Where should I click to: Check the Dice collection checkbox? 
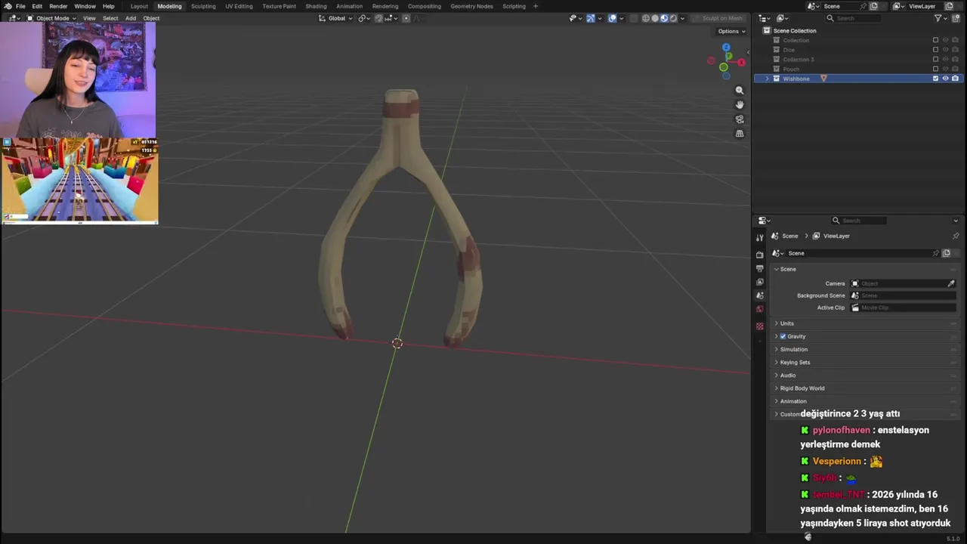click(935, 50)
